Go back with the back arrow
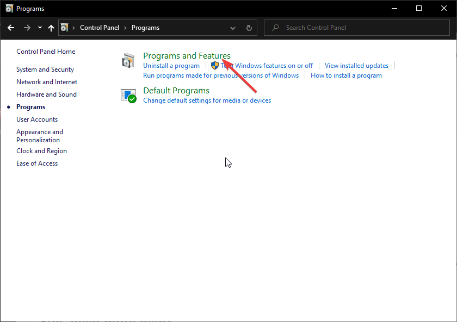The height and width of the screenshot is (322, 457). [x=11, y=28]
